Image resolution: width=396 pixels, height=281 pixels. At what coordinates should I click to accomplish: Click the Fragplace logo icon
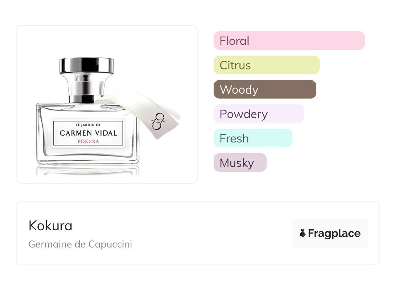tap(303, 233)
